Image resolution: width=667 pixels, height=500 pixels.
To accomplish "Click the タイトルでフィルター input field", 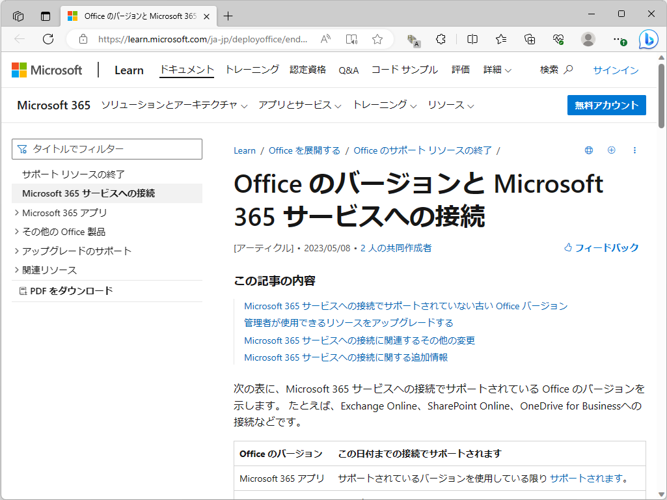I will tap(107, 149).
